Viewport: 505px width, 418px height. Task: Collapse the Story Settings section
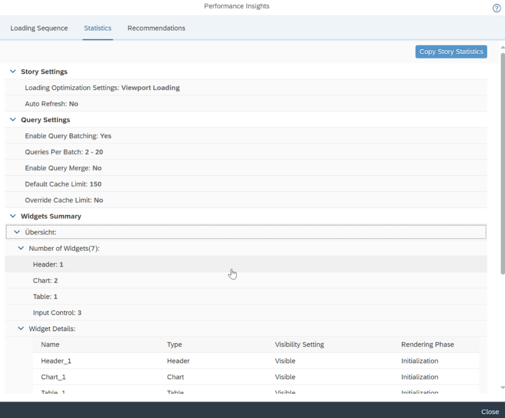pos(13,72)
